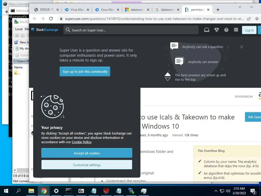Open the notification center icon
The height and width of the screenshot is (196, 261).
point(253,191)
